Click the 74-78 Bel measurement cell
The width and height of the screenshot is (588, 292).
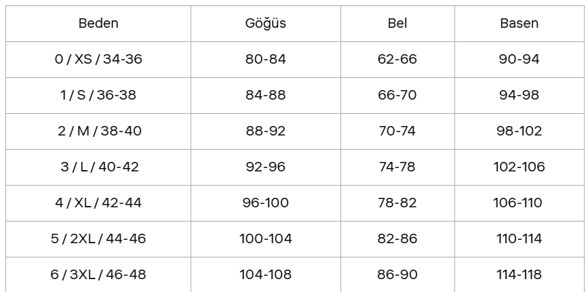click(397, 167)
